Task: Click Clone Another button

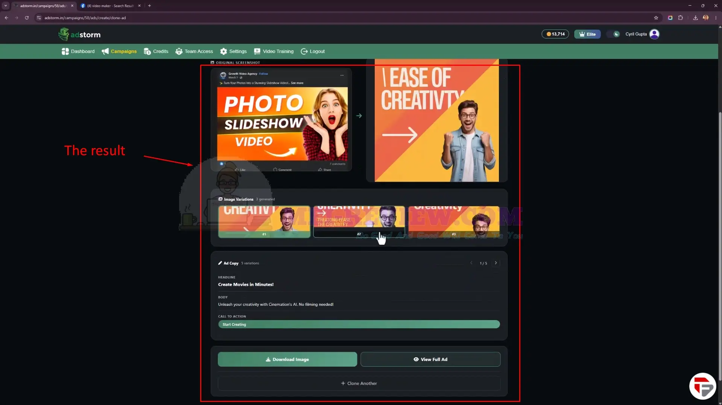Action: click(359, 383)
